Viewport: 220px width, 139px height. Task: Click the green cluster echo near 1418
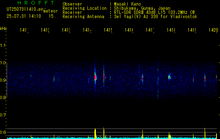pyautogui.click(x=170, y=77)
